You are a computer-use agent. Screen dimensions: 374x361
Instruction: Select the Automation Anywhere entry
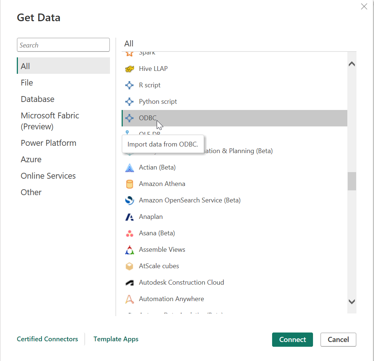(234, 299)
